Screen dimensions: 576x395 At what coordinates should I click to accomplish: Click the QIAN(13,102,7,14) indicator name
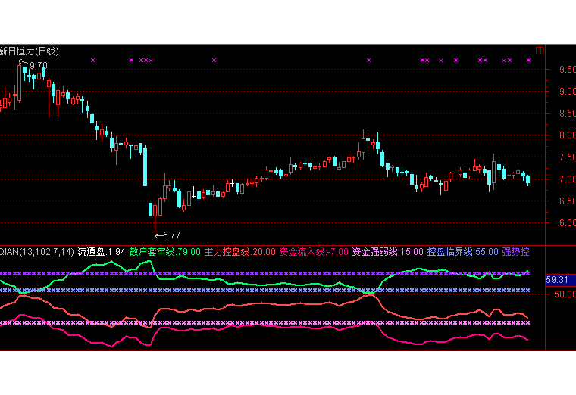36,251
